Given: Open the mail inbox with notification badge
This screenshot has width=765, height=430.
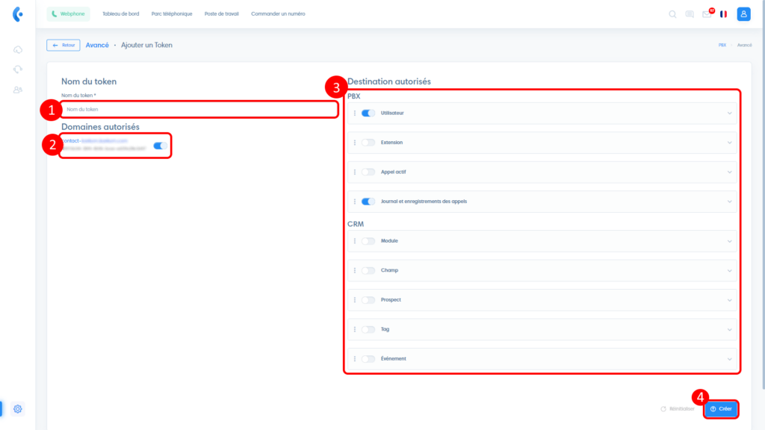Looking at the screenshot, I should point(707,14).
